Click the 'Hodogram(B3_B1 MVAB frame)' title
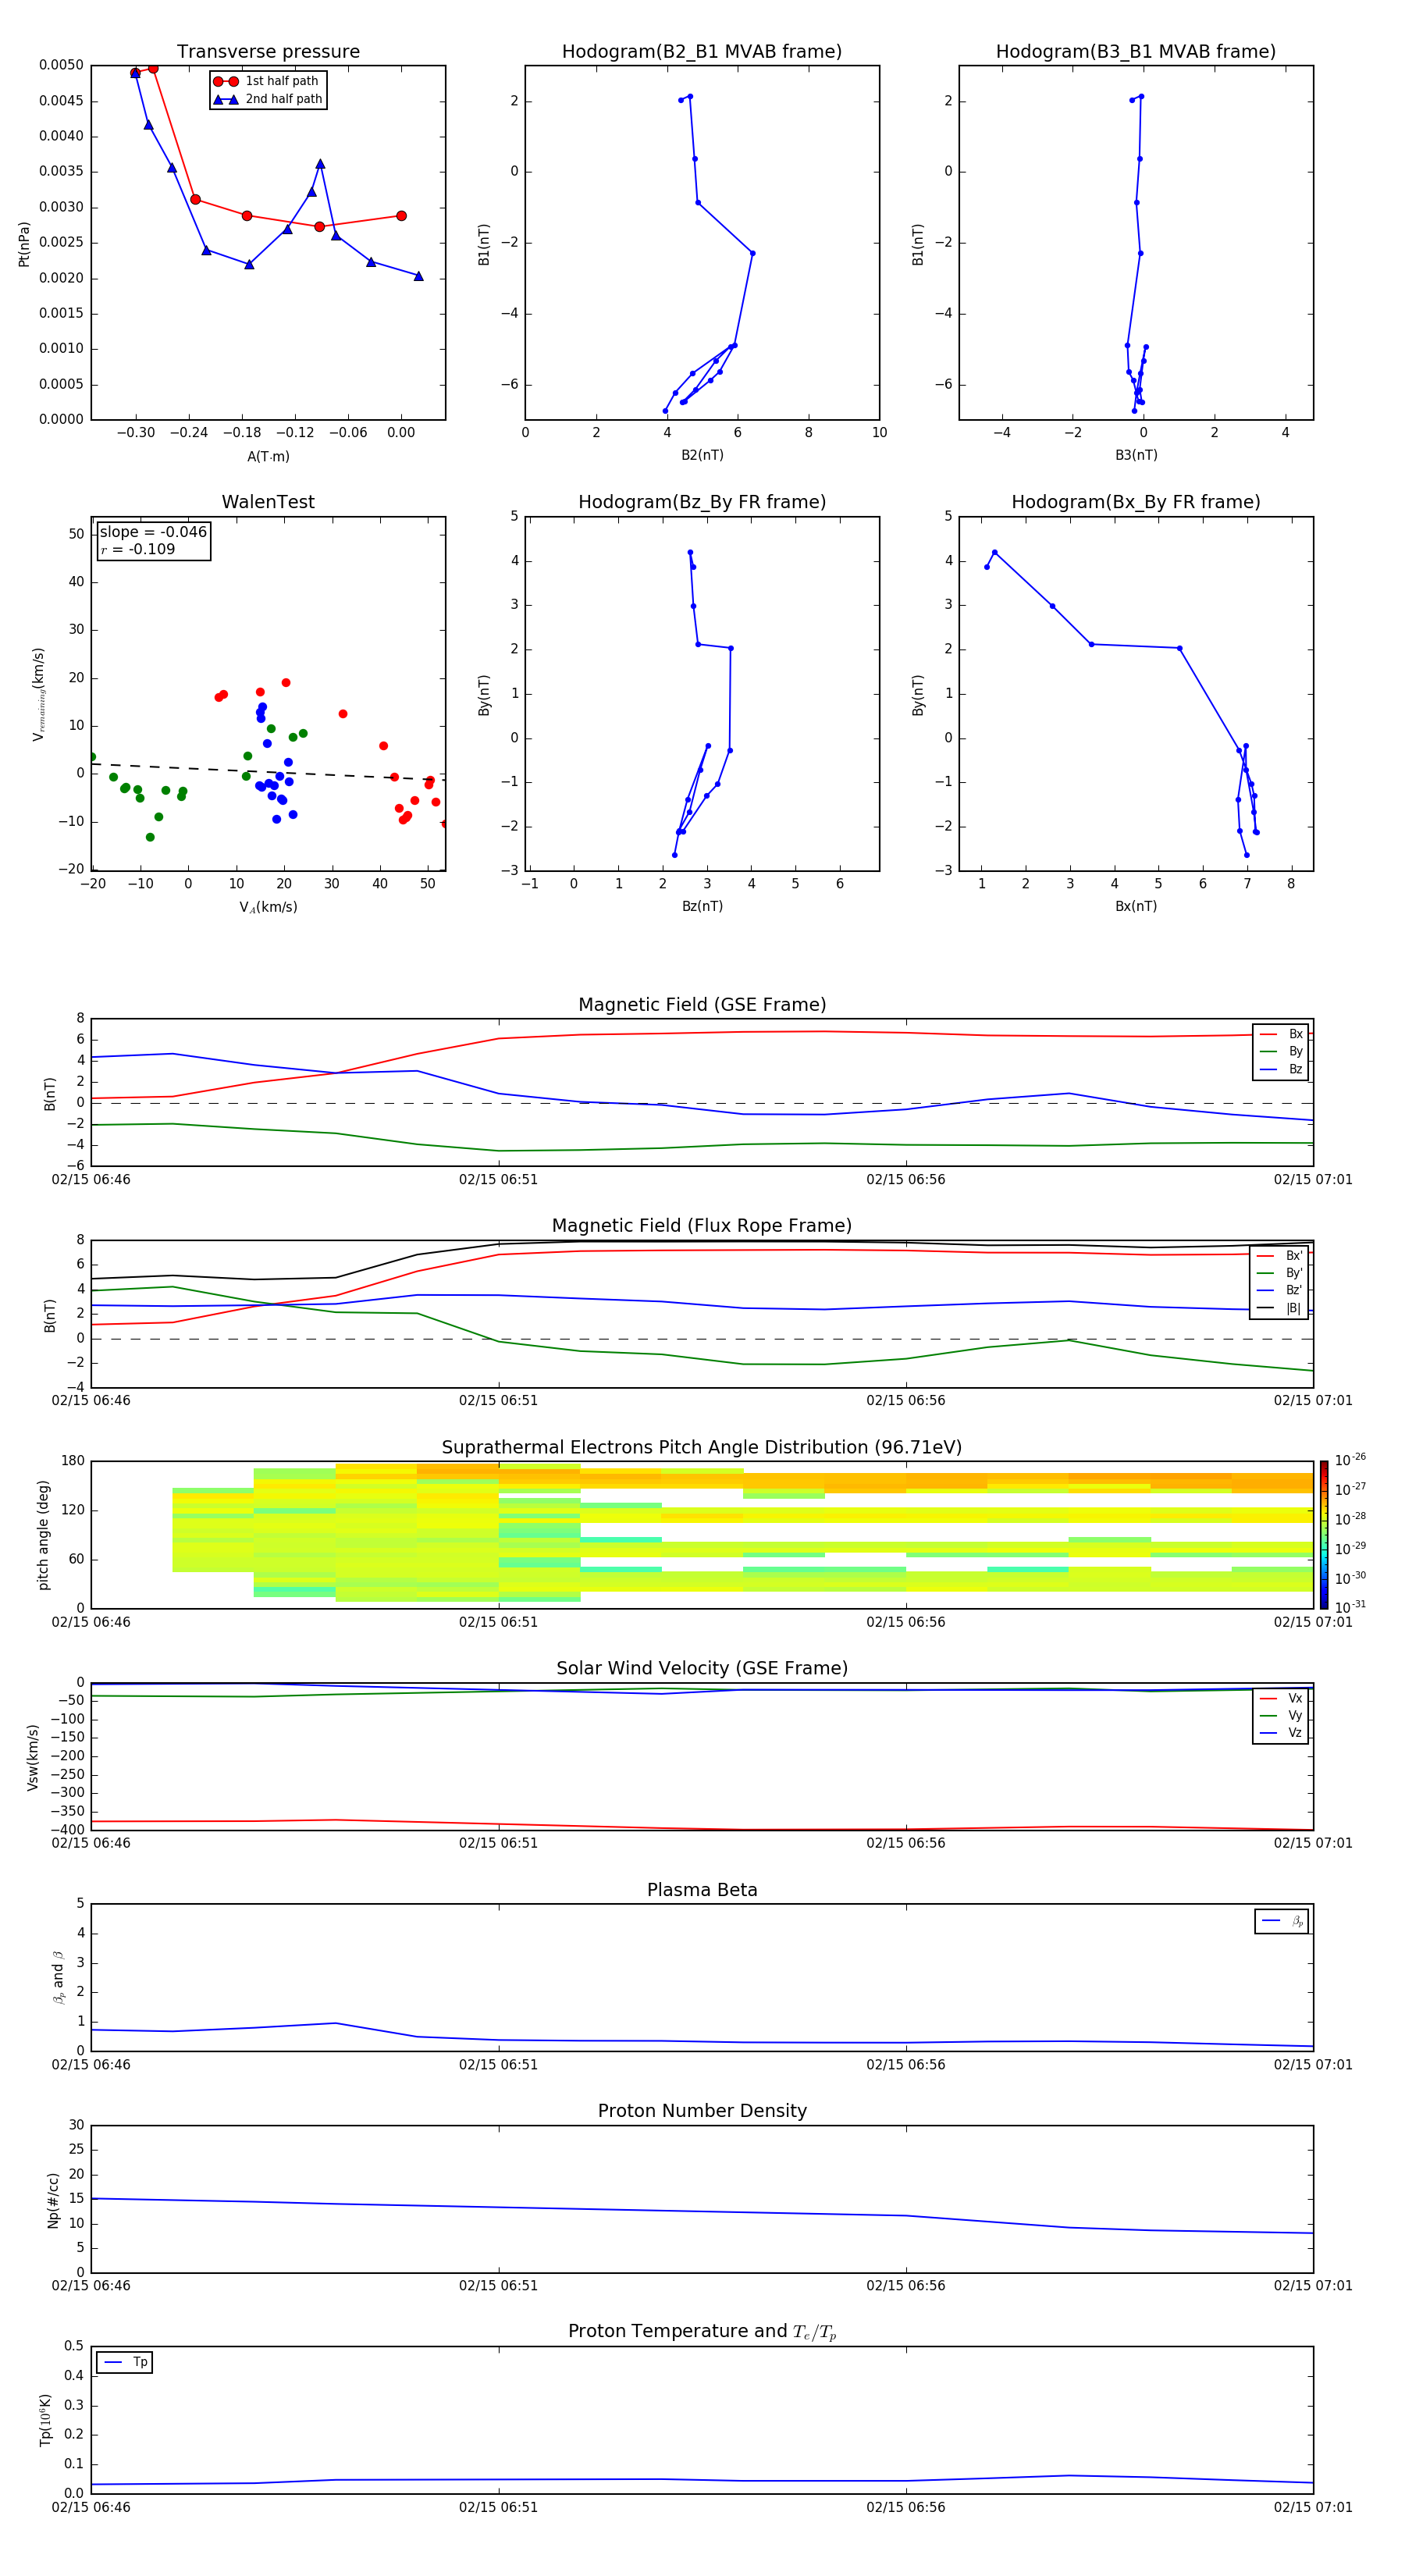The image size is (1405, 2576). click(x=1136, y=52)
